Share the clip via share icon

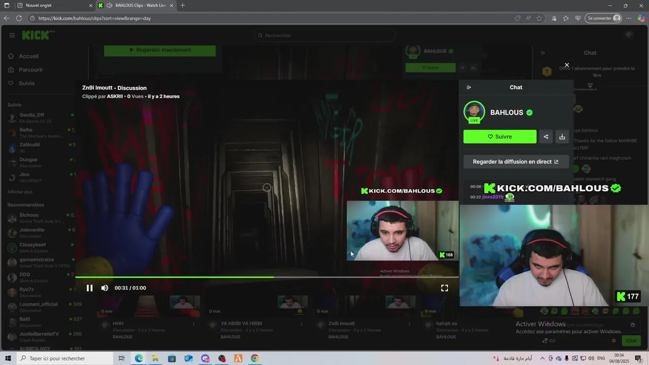point(546,136)
